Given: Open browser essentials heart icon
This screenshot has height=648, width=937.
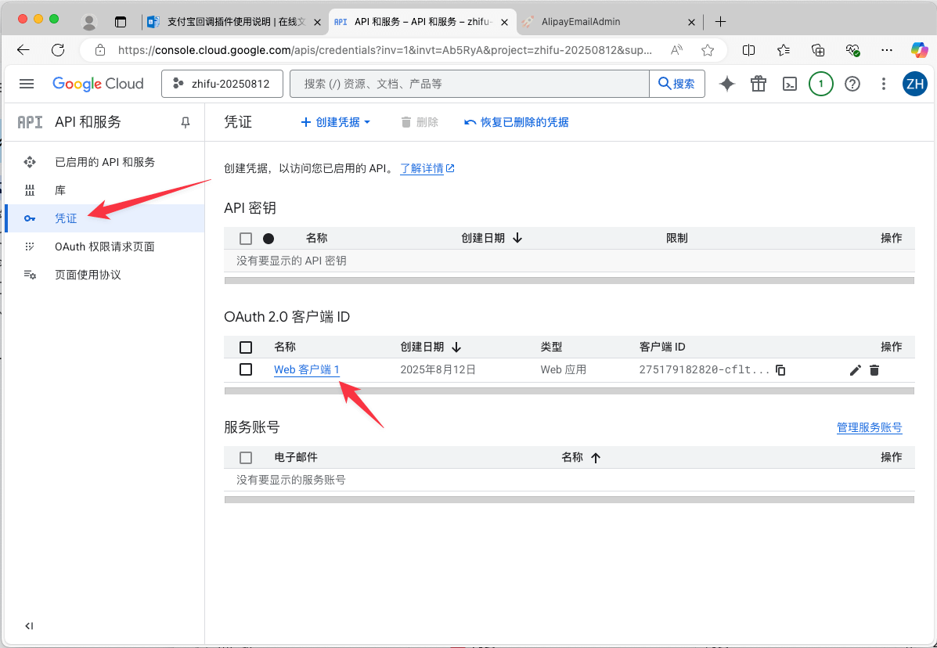Looking at the screenshot, I should [x=852, y=50].
